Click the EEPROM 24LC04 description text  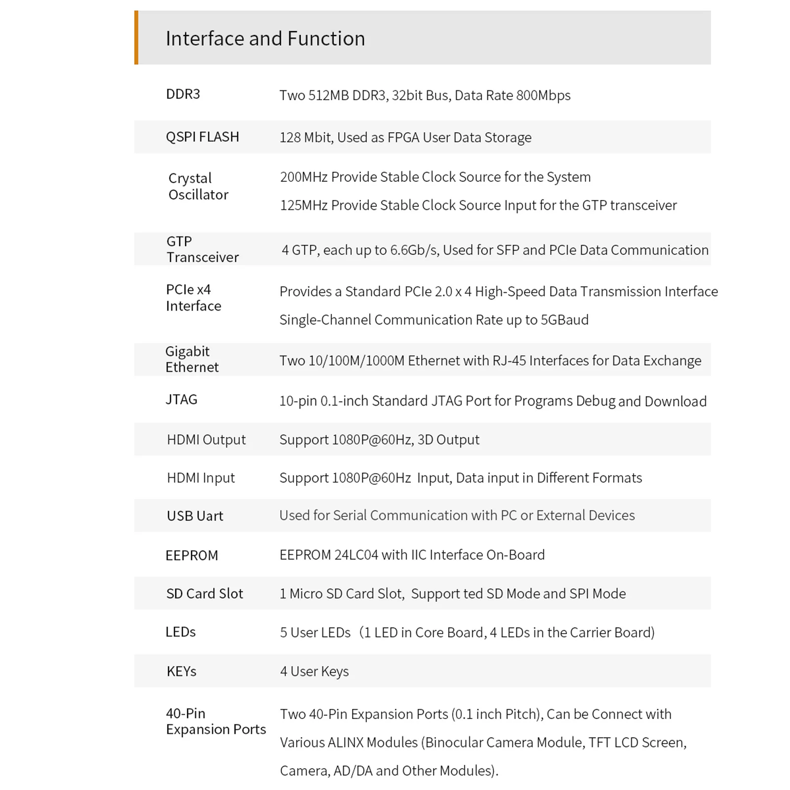pos(412,555)
